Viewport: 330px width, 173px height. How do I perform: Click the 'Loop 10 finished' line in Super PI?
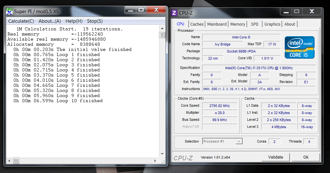58,101
